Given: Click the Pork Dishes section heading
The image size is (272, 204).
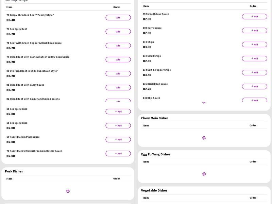Looking at the screenshot, I should pos(14,171).
